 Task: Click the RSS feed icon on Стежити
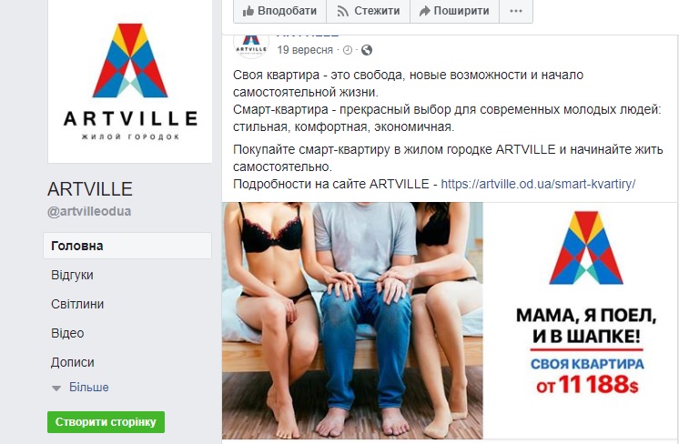342,11
